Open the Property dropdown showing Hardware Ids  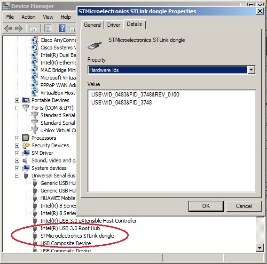click(251, 70)
